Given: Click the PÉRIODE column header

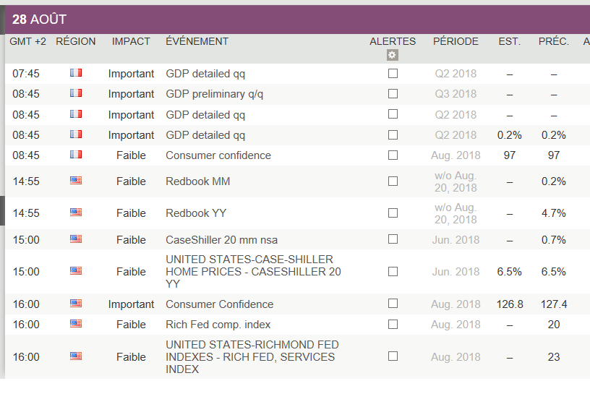Looking at the screenshot, I should [x=456, y=41].
